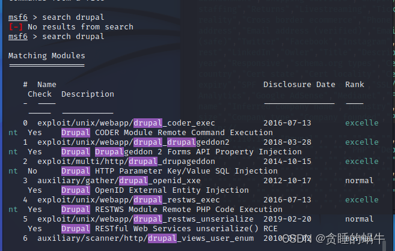Click the 'Check' column header

pos(40,94)
